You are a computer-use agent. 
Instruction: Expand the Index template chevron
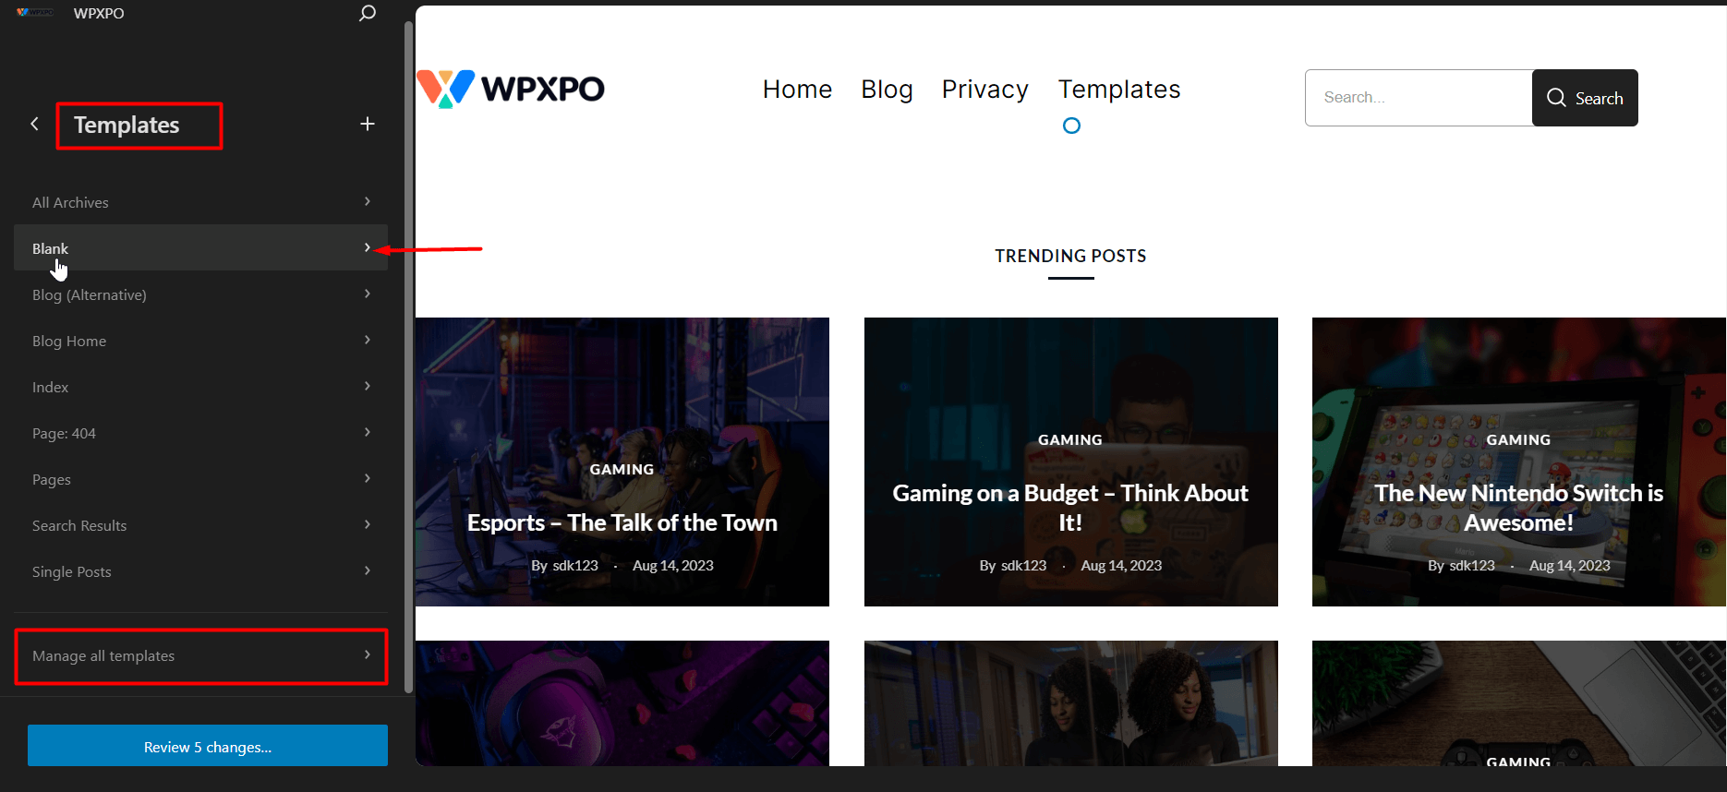(368, 386)
